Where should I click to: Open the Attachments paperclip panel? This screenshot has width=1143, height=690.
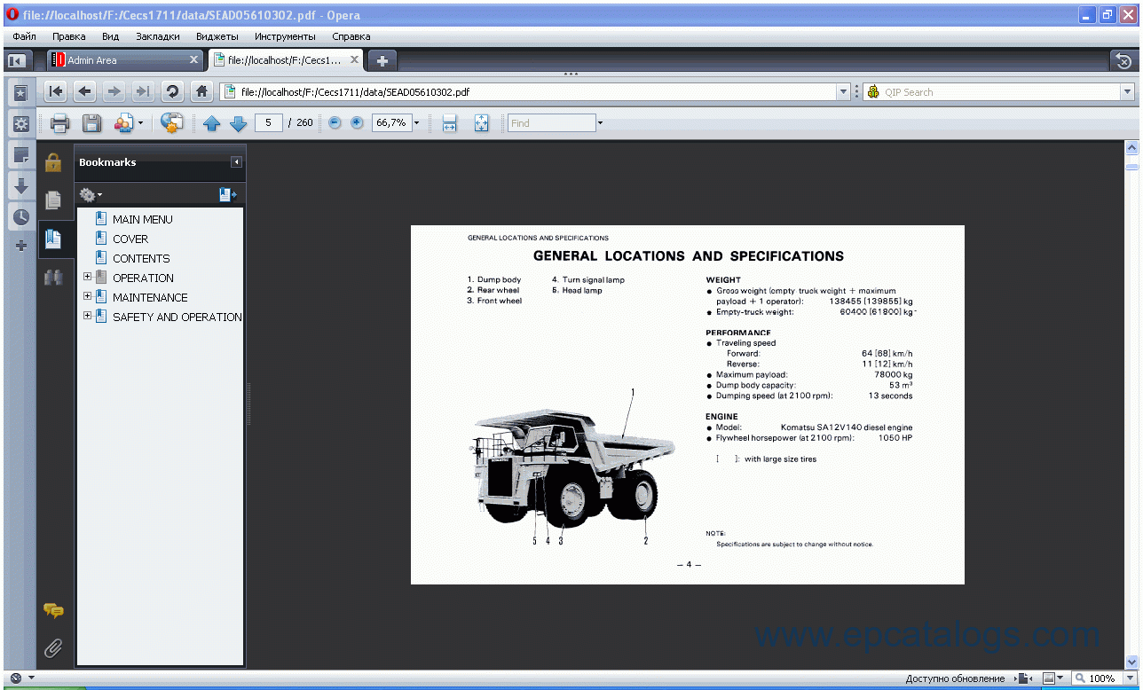tap(53, 648)
